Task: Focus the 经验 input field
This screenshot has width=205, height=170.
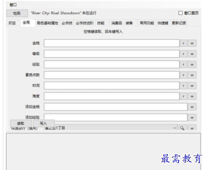Action: point(112,65)
